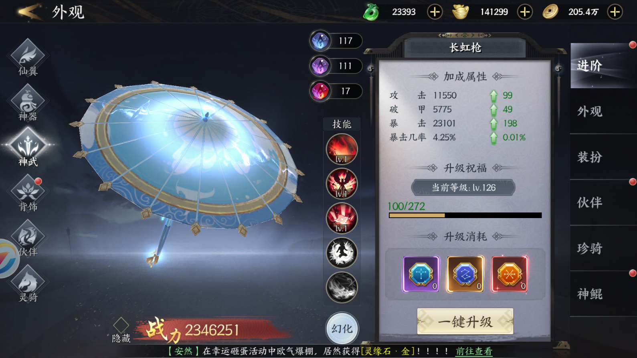The height and width of the screenshot is (358, 637).
Task: Select the 神器 artifact icon
Action: pyautogui.click(x=28, y=103)
